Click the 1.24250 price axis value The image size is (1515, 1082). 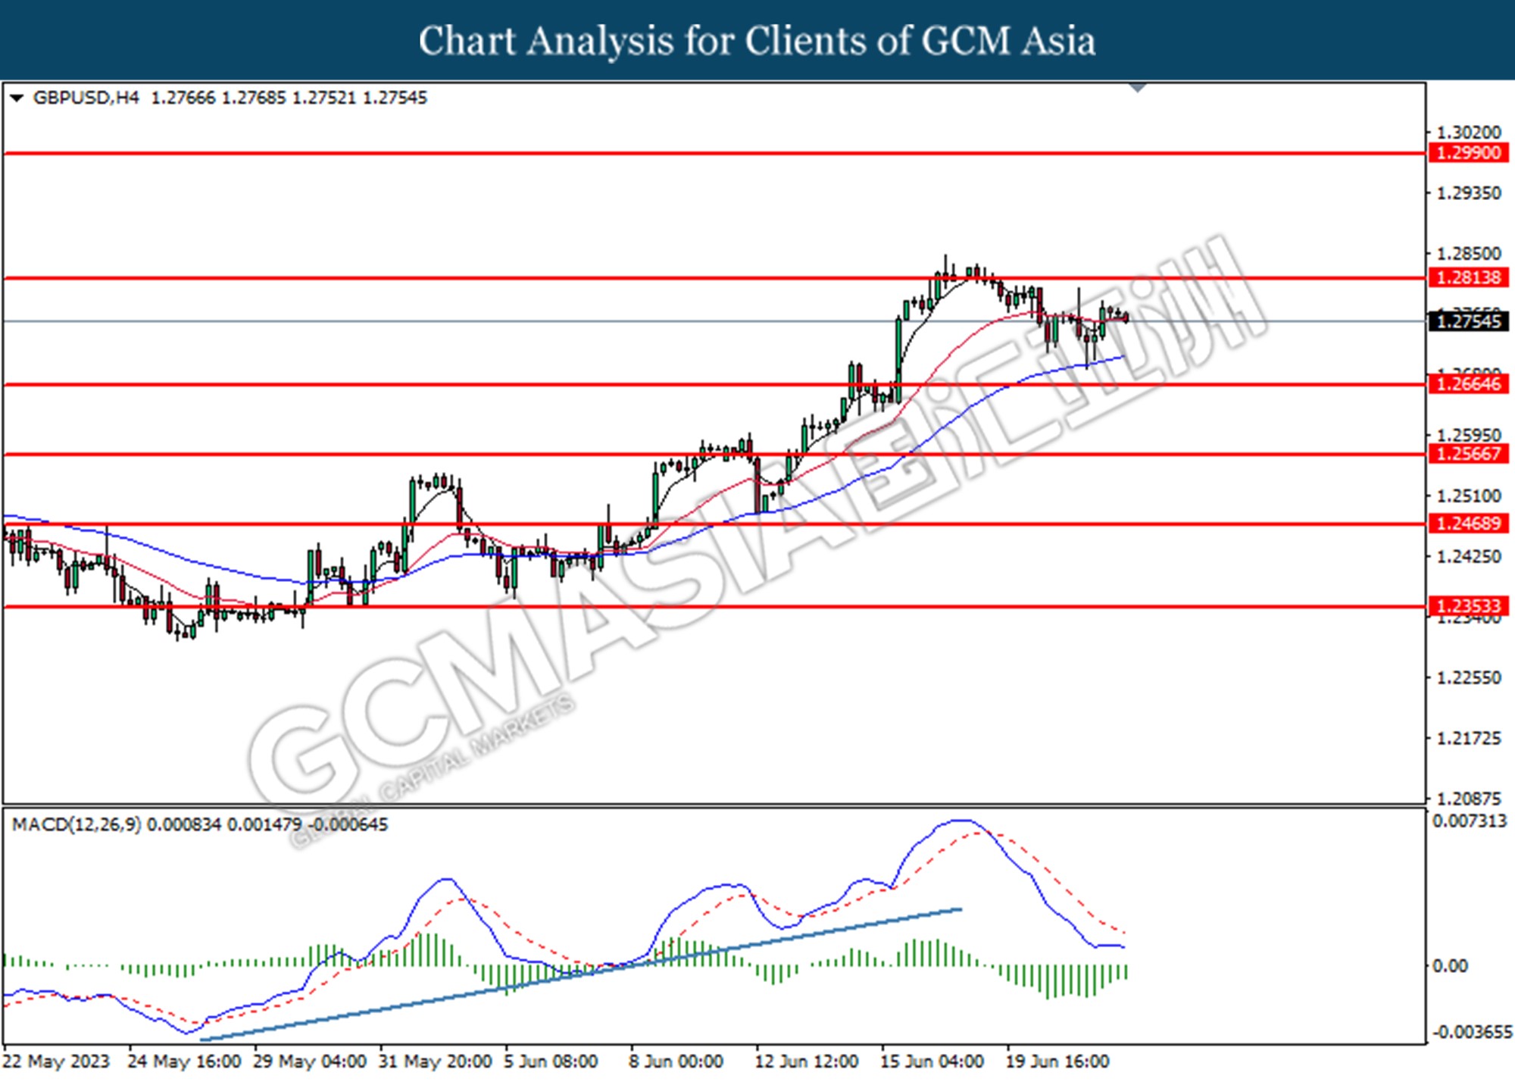(x=1469, y=557)
